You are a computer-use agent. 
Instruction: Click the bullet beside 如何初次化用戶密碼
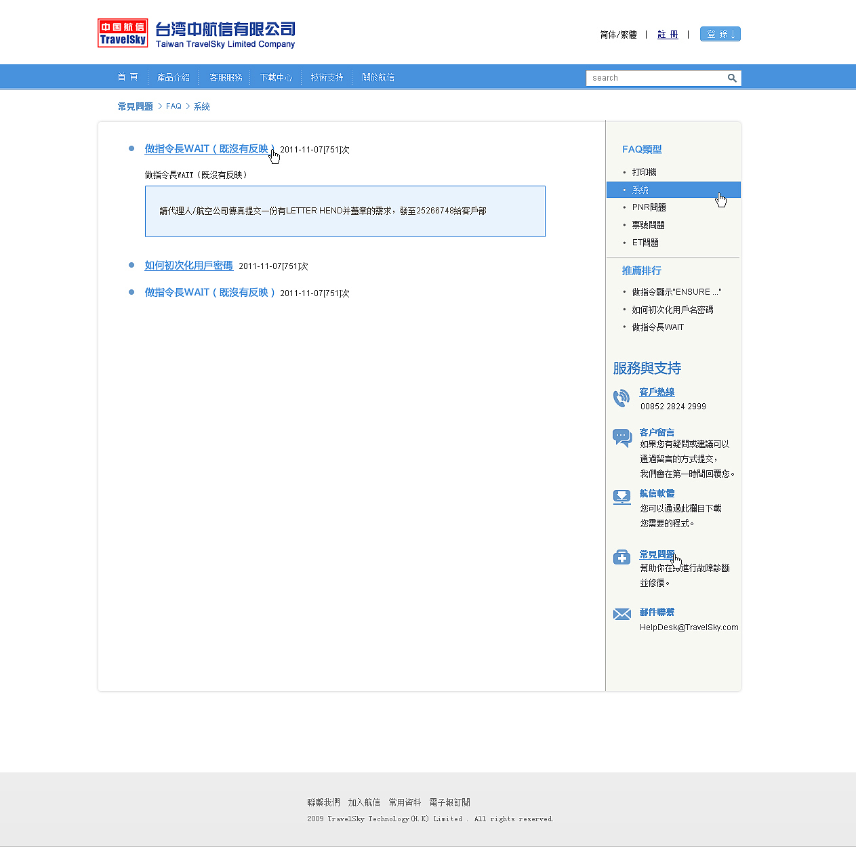click(x=131, y=265)
